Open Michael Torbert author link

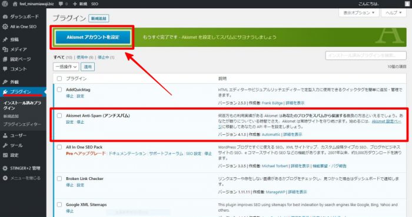pyautogui.click(x=275, y=166)
